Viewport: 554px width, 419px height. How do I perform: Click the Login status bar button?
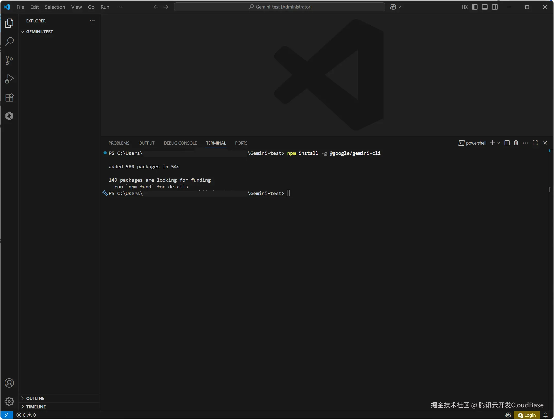(527, 415)
